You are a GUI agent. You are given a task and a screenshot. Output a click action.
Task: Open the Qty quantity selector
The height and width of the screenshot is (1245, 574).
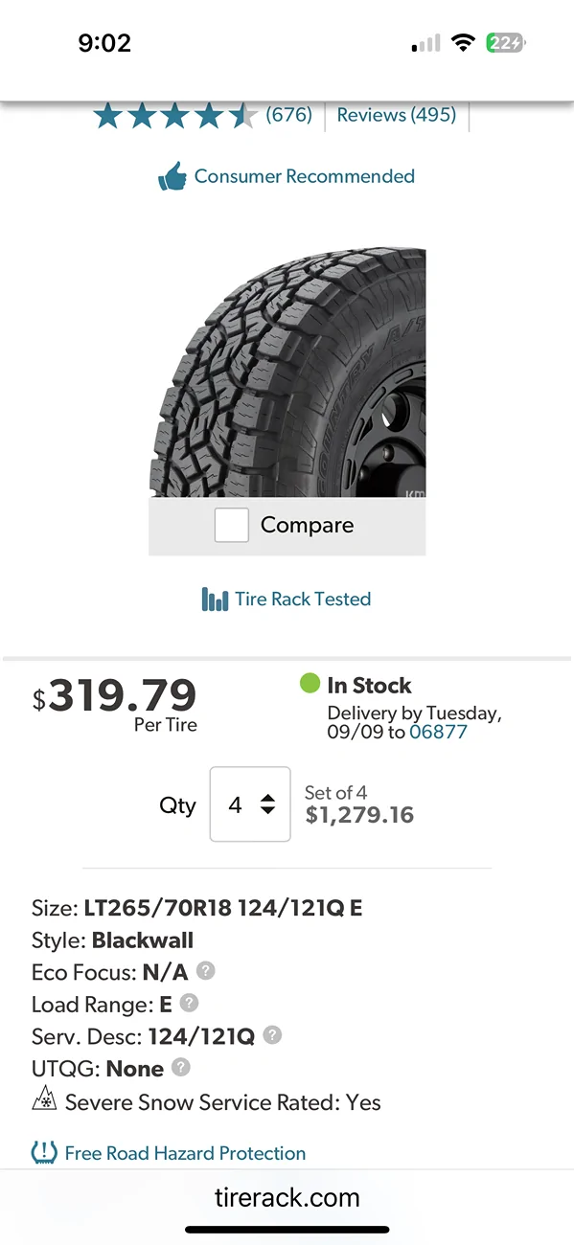pyautogui.click(x=249, y=804)
